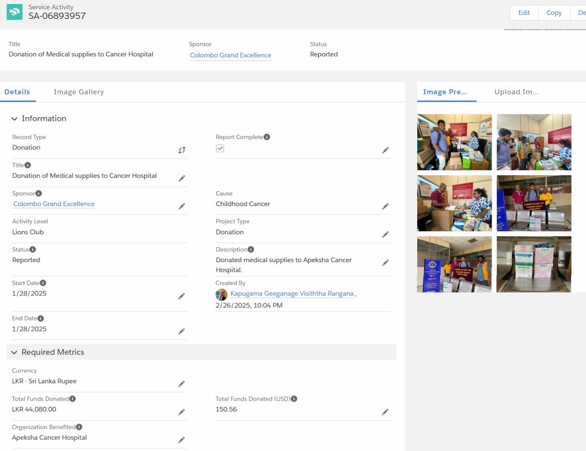
Task: Click the Service Activity handshake icon
Action: [14, 12]
